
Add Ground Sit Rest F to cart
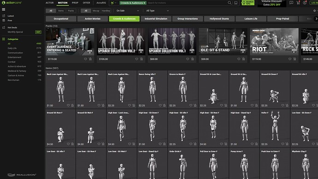72,144
